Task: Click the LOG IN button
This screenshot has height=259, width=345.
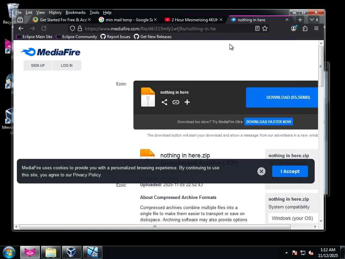Action: (67, 65)
